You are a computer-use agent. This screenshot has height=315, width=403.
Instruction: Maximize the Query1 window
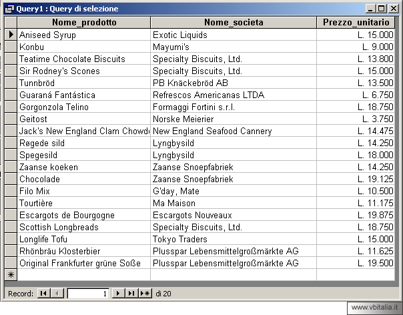click(x=381, y=9)
